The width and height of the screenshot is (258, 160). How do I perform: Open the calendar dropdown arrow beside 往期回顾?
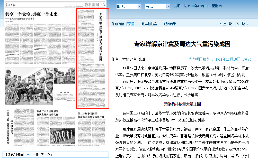point(133,24)
